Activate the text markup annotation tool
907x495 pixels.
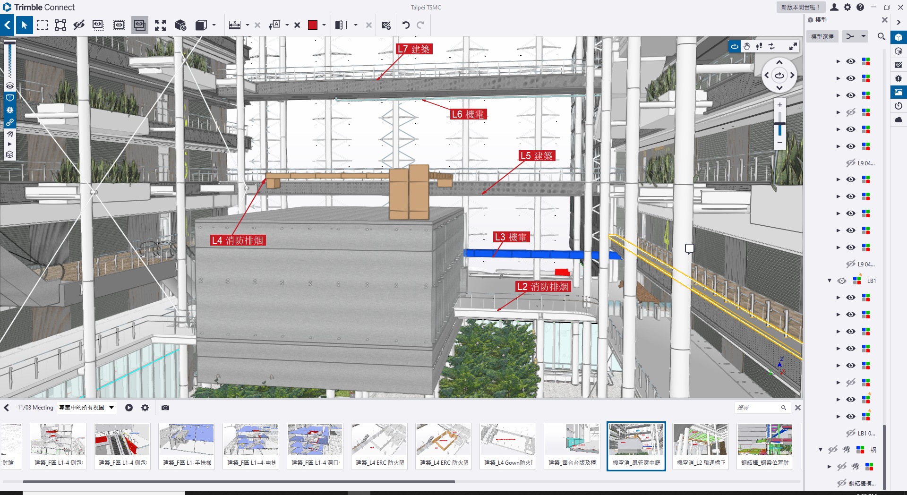274,25
